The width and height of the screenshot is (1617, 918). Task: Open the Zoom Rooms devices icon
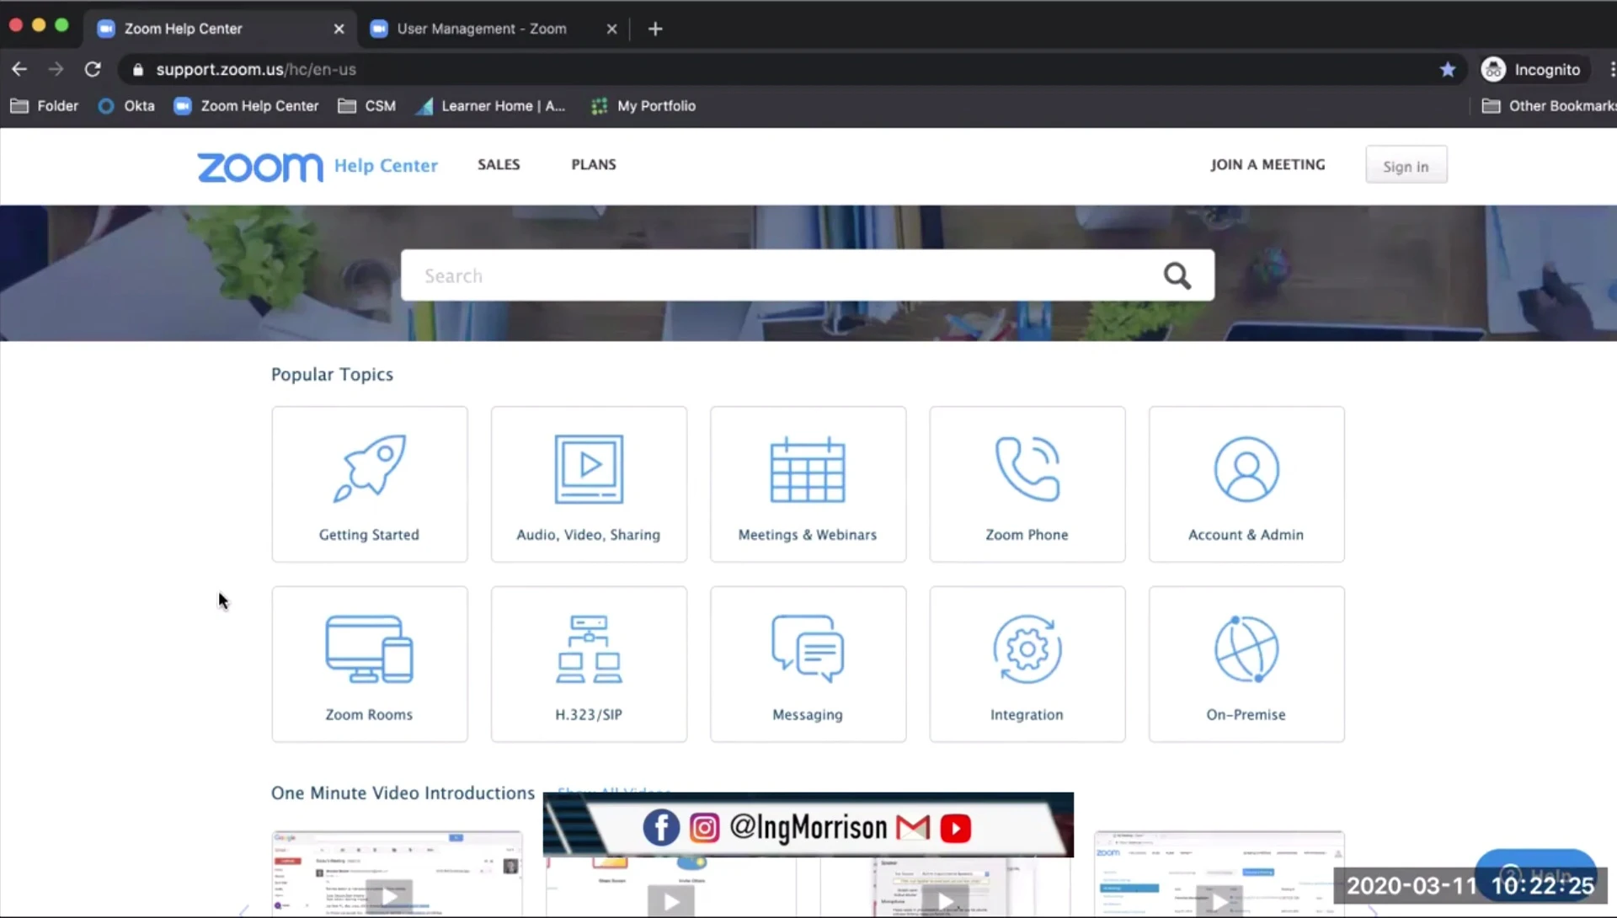tap(370, 648)
